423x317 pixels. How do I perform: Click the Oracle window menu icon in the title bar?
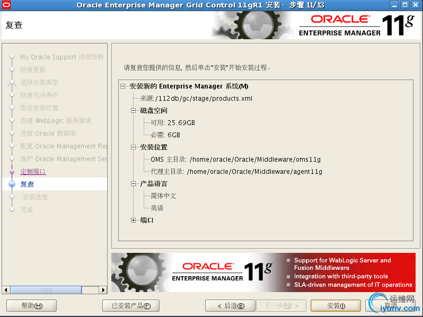click(x=6, y=5)
